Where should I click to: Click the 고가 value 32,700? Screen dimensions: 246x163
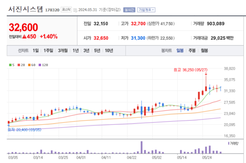coord(138,24)
